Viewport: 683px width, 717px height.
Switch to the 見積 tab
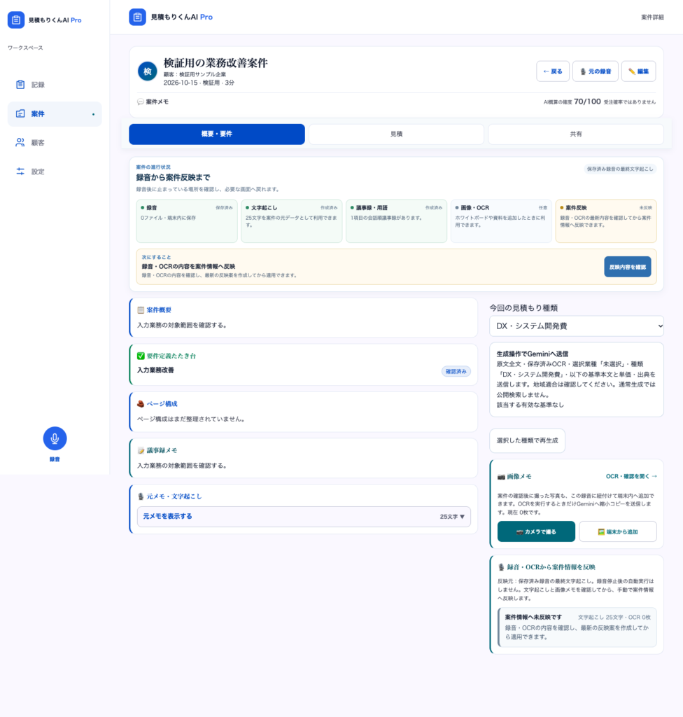click(396, 134)
